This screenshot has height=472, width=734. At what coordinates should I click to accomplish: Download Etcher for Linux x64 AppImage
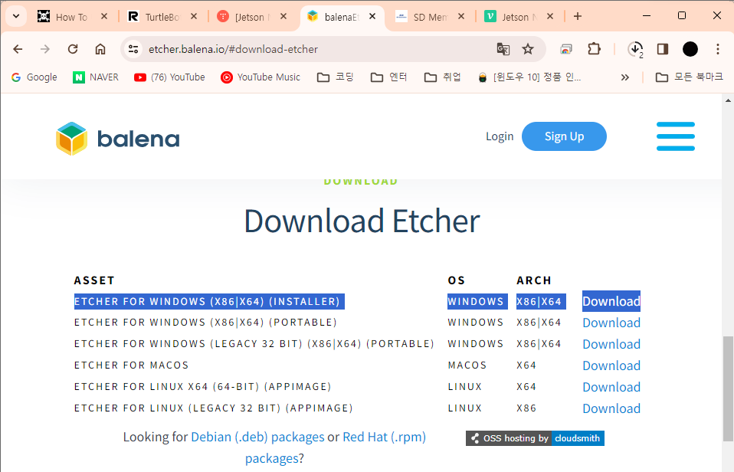pos(611,387)
